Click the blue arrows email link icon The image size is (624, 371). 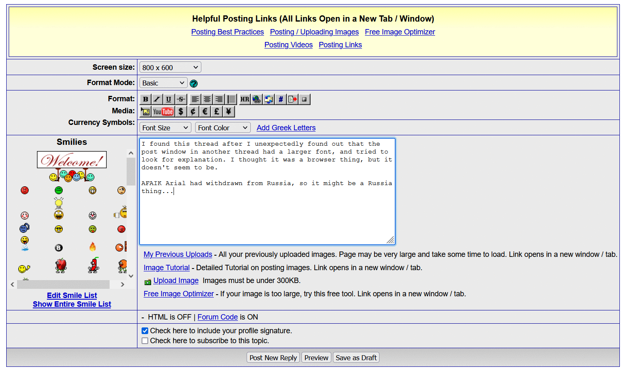tap(269, 99)
